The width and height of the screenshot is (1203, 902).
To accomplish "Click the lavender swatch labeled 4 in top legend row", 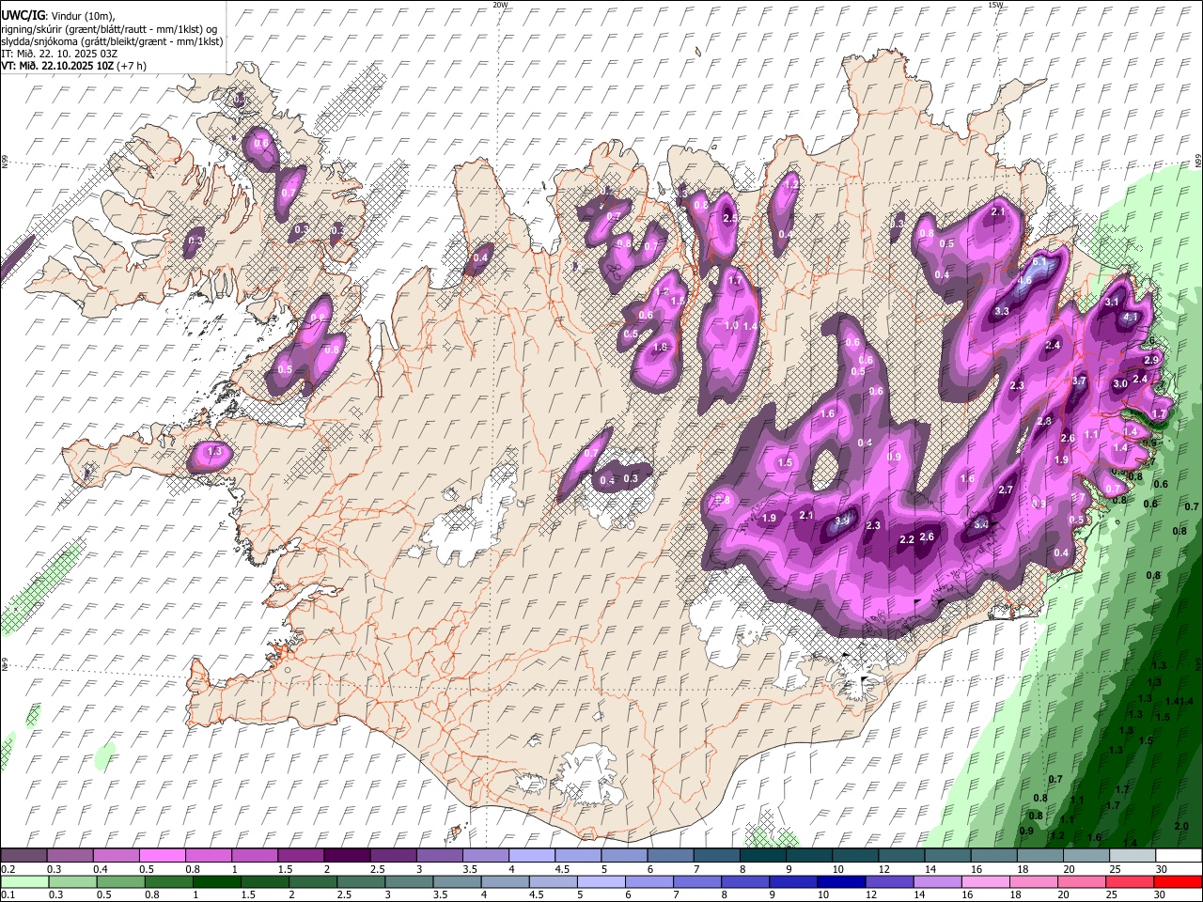I will click(x=532, y=856).
